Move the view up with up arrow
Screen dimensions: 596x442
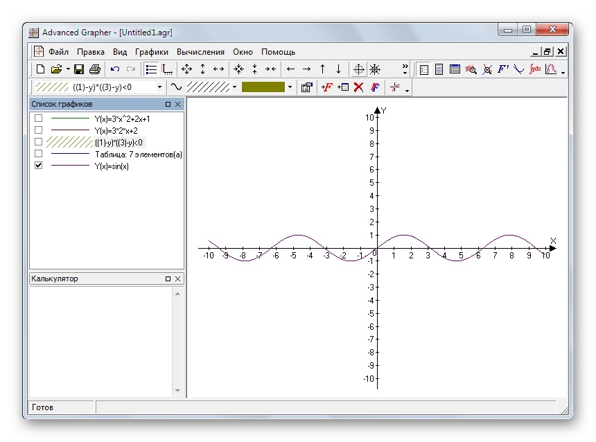pyautogui.click(x=322, y=69)
